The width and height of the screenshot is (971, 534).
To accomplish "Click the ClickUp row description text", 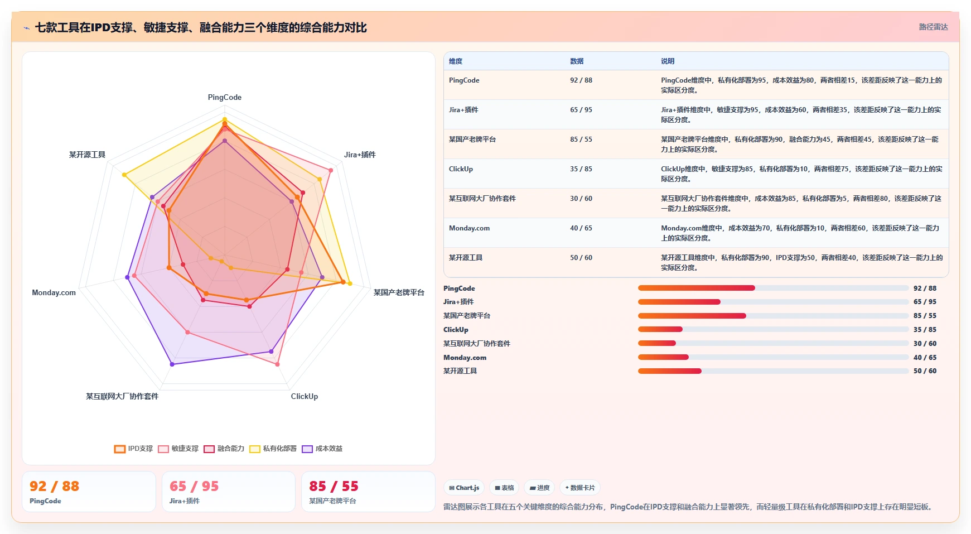I will (x=801, y=174).
